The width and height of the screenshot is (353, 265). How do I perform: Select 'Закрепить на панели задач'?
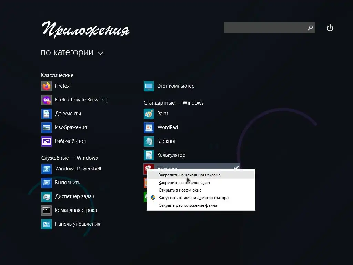201,183
